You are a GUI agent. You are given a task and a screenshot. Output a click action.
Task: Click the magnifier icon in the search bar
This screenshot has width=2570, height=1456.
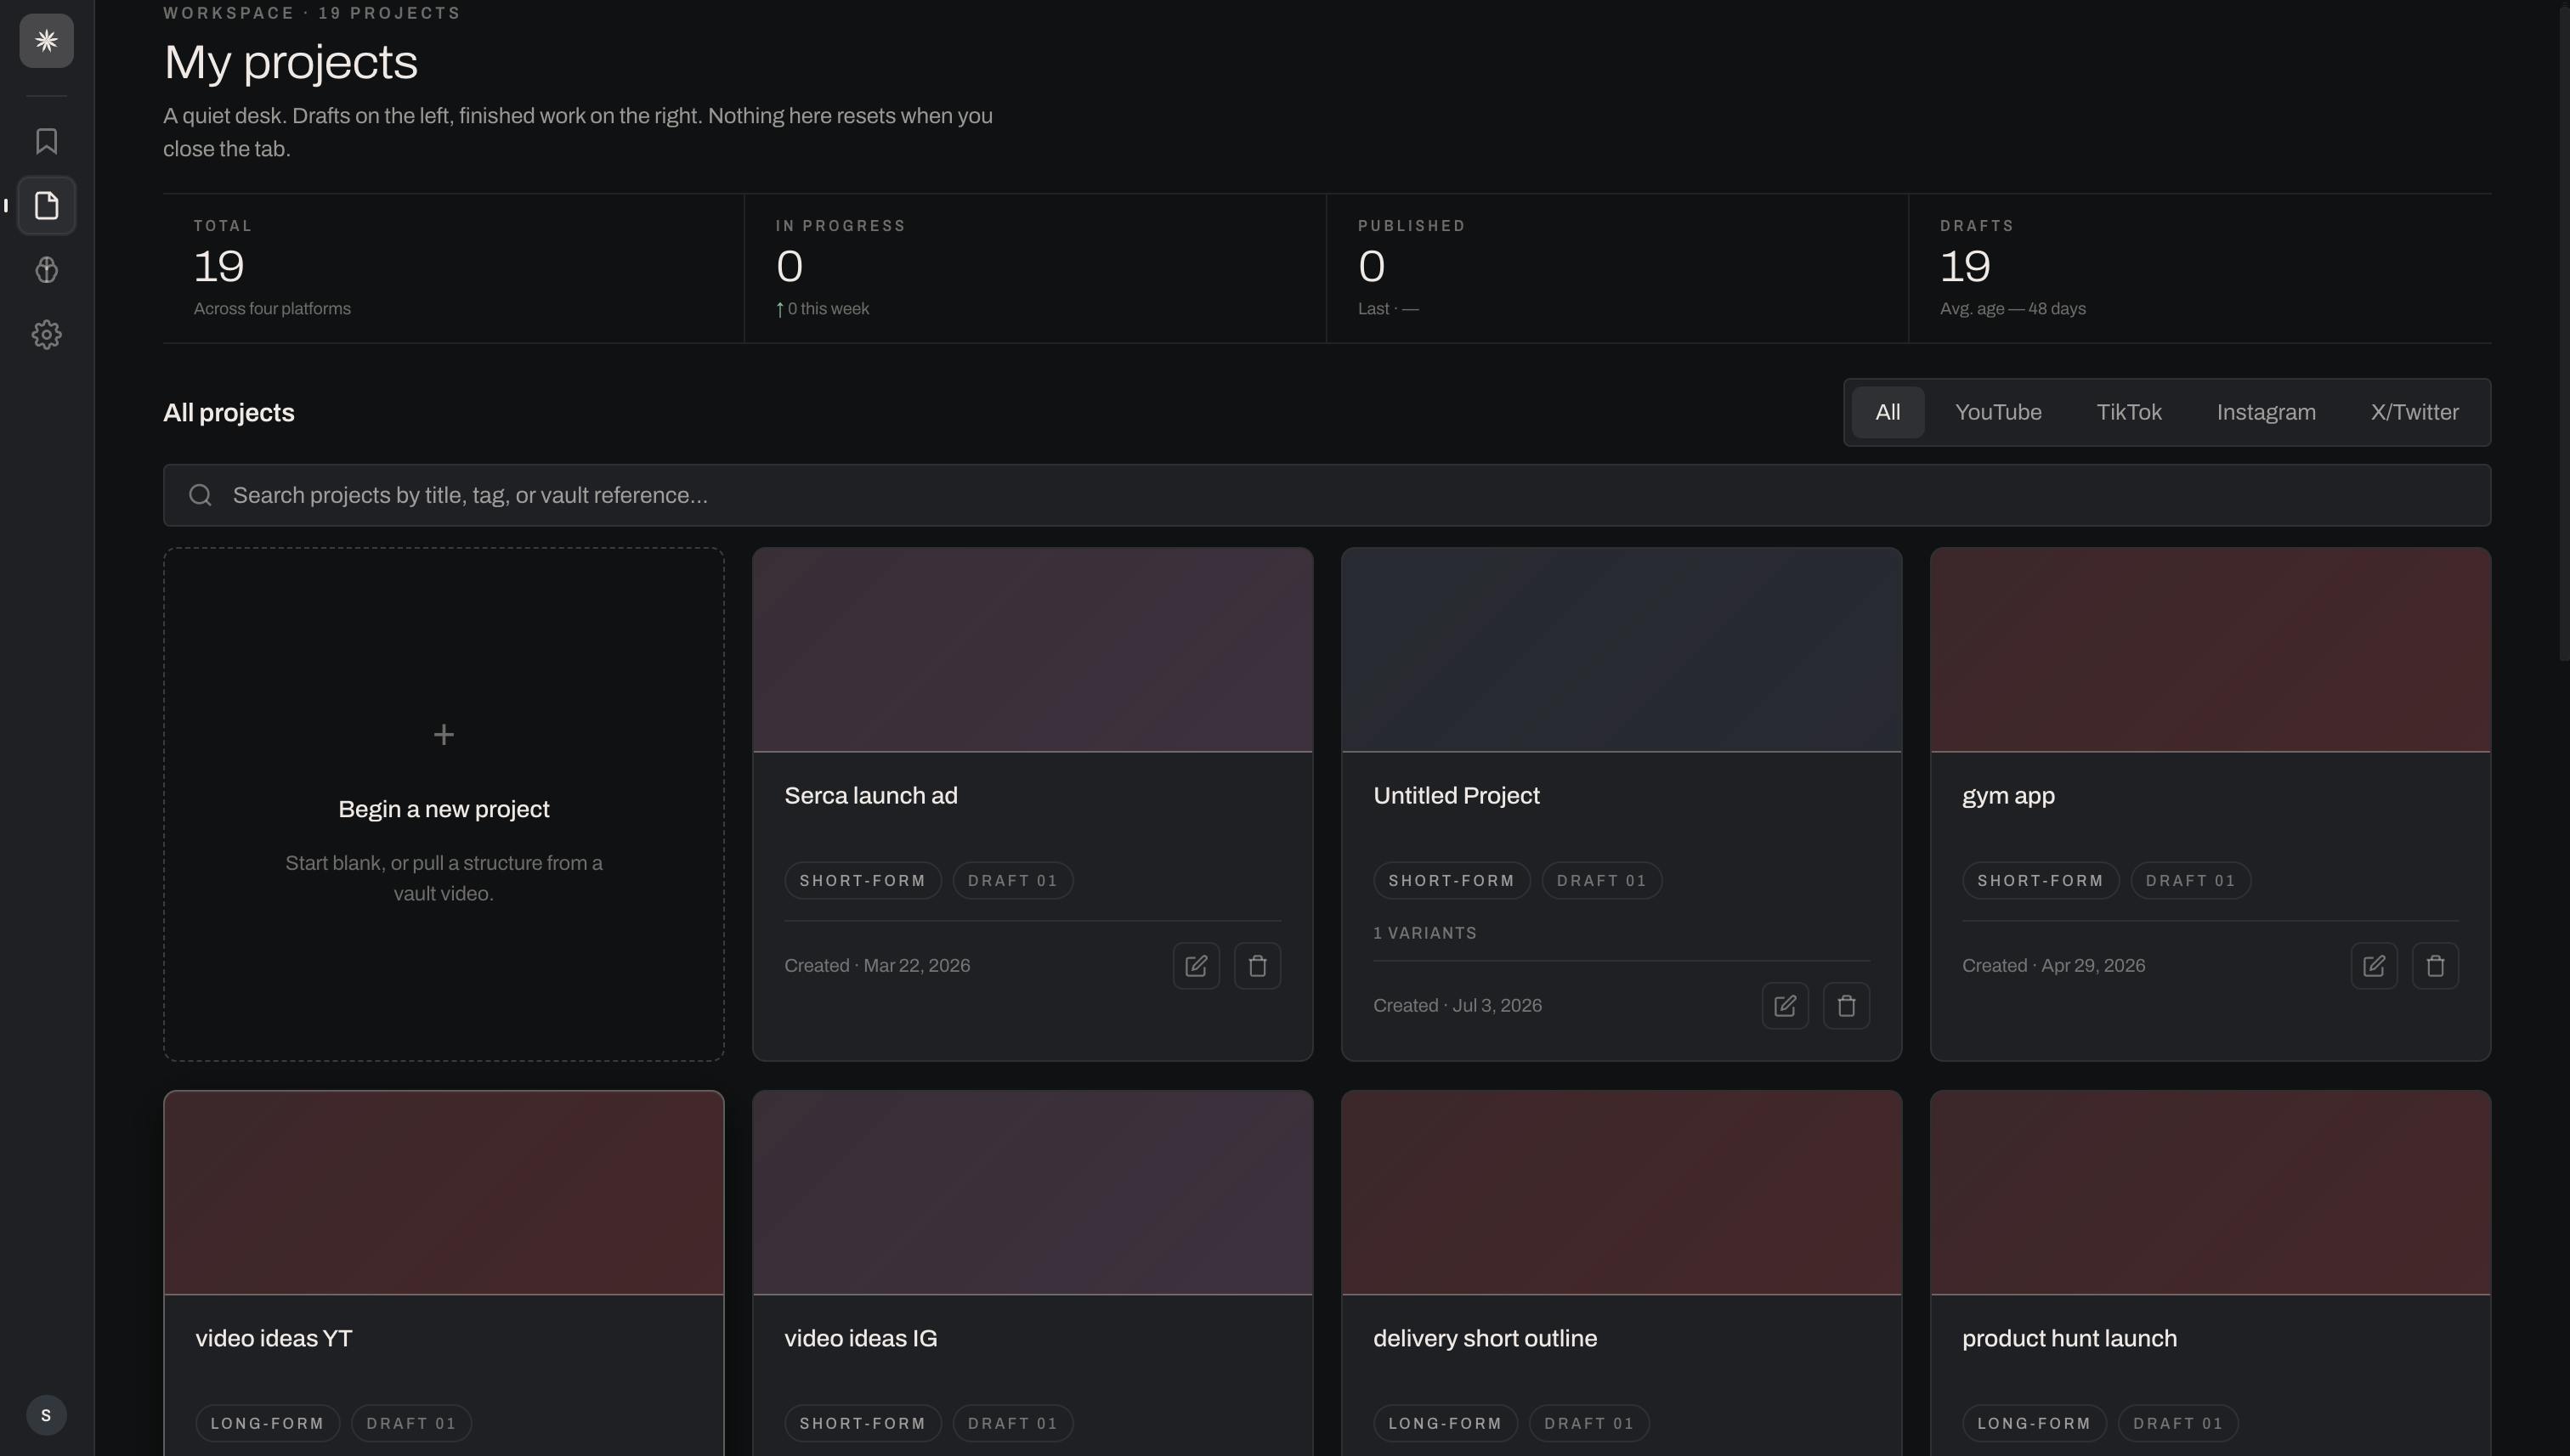tap(200, 495)
